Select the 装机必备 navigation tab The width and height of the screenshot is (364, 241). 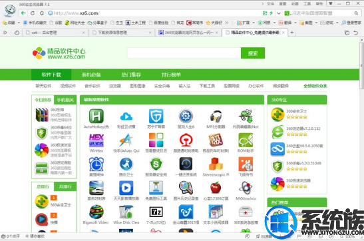point(91,75)
